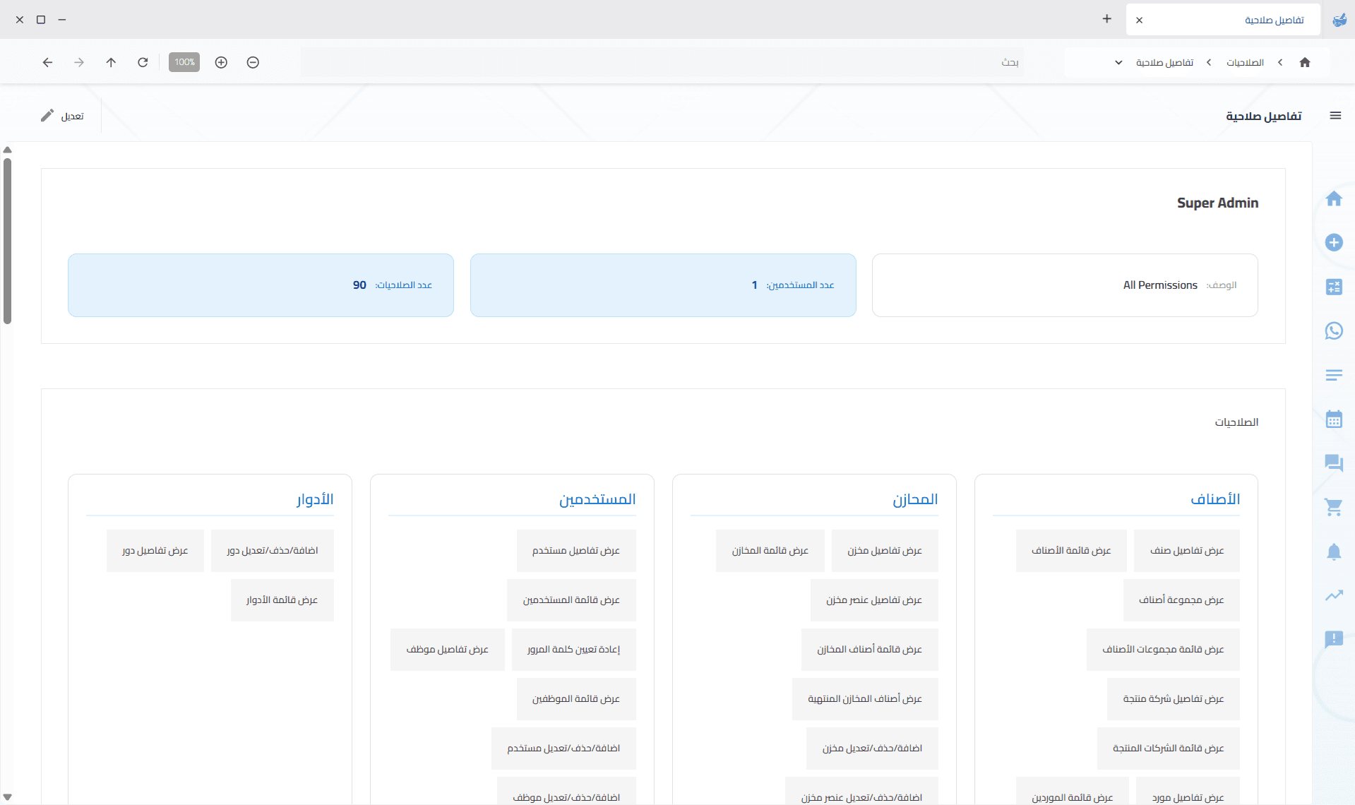This screenshot has width=1355, height=805.
Task: Open the calculator icon in the sidebar
Action: [x=1335, y=287]
